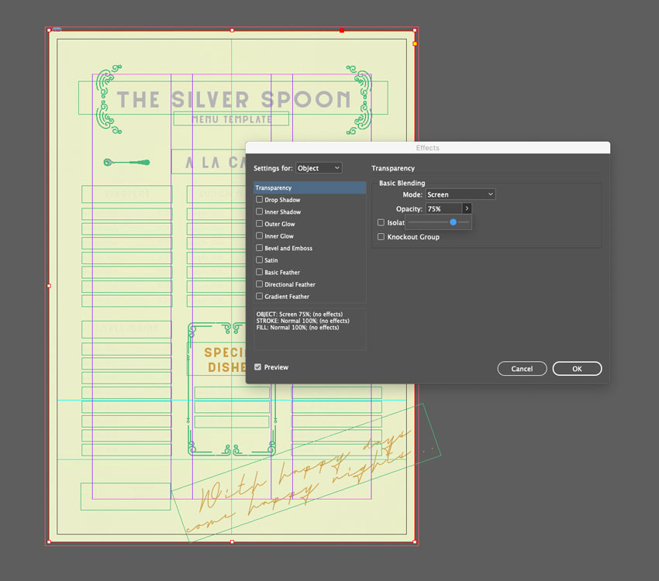
Task: Enable the Satin effect
Action: pyautogui.click(x=260, y=260)
